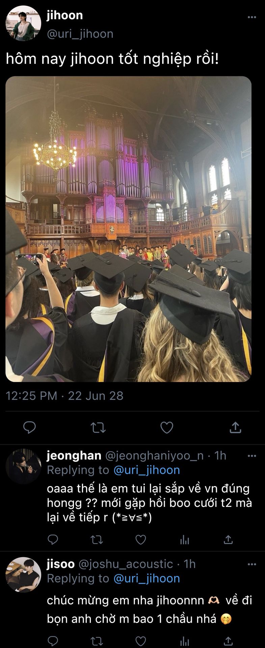Open the graduation ceremony photo

coord(128,229)
